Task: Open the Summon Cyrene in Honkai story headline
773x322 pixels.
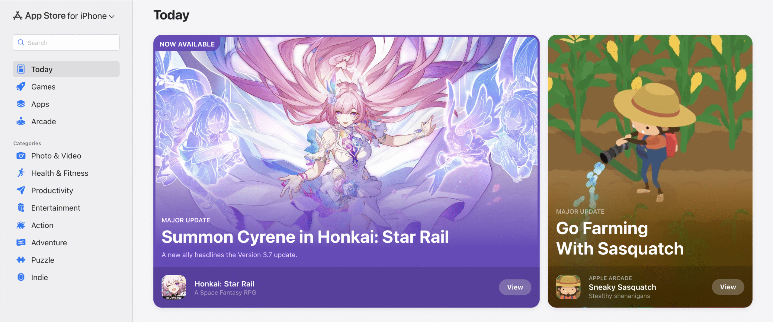Action: pyautogui.click(x=305, y=237)
